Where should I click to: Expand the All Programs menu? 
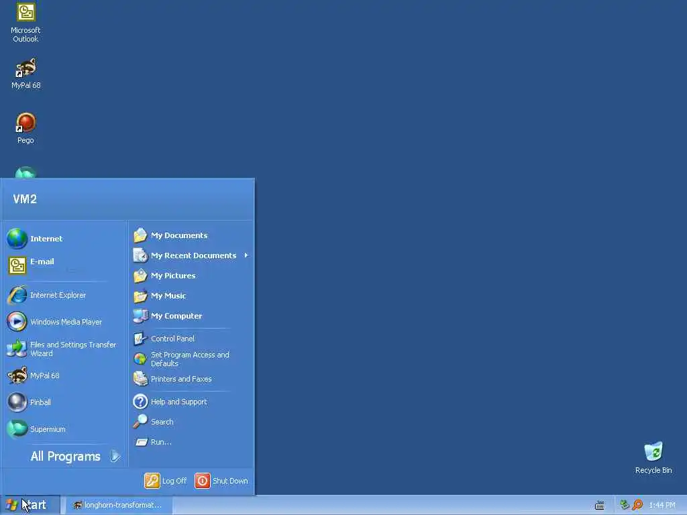pyautogui.click(x=75, y=456)
